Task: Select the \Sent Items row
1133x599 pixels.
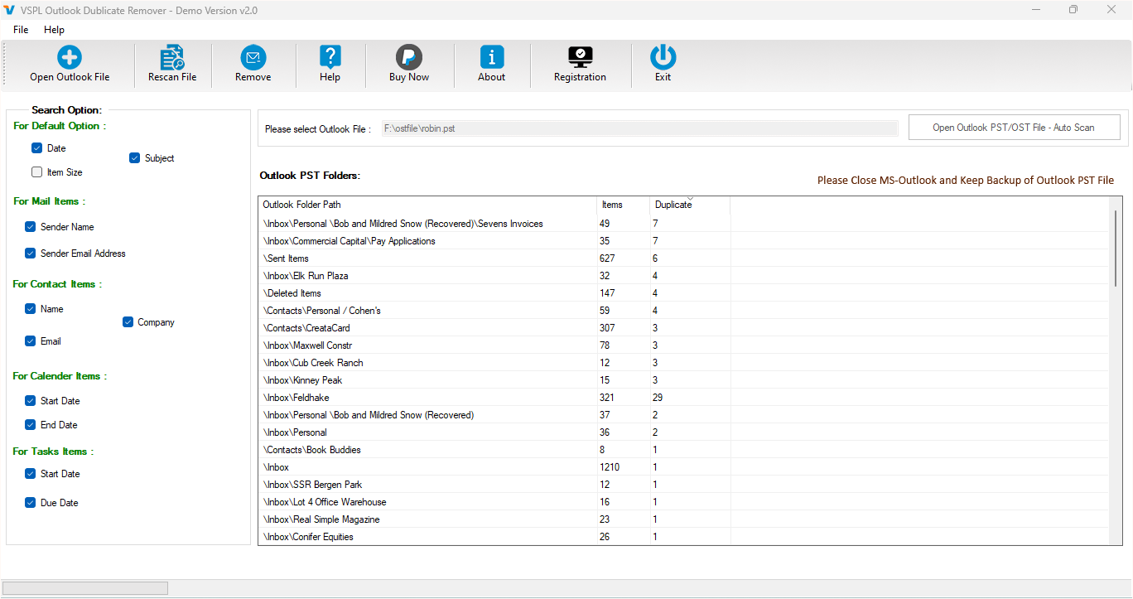Action: (x=684, y=258)
